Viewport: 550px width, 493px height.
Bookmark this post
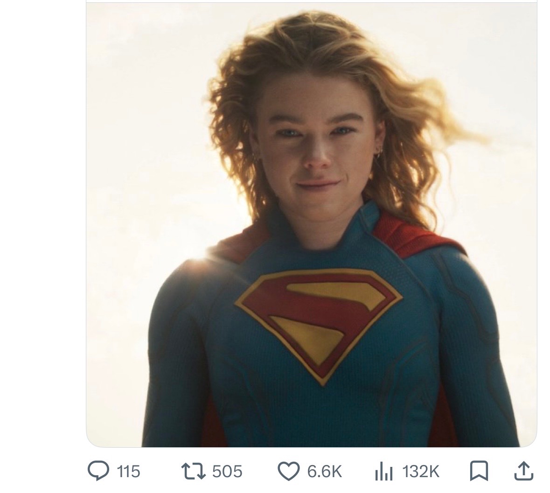click(479, 471)
